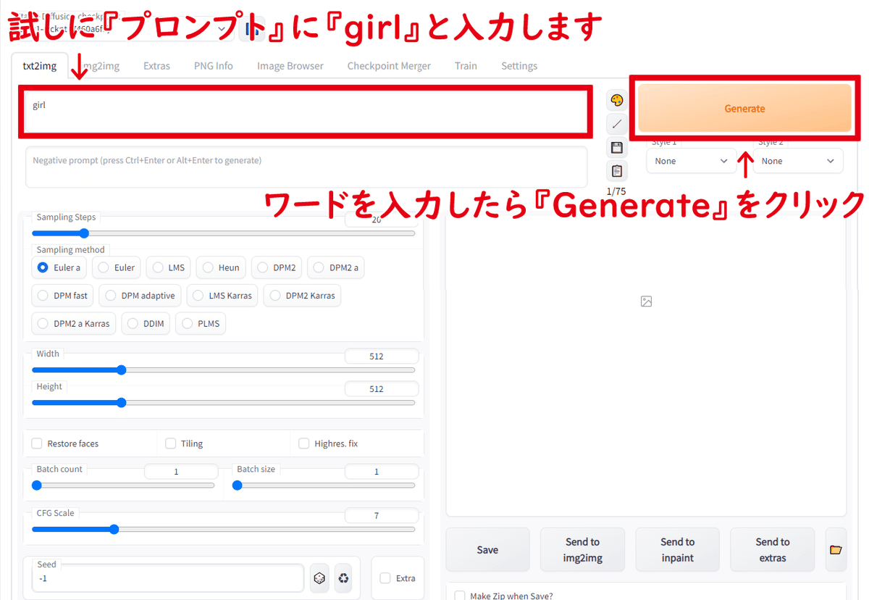Click the floppy disk save-style icon

pos(617,148)
